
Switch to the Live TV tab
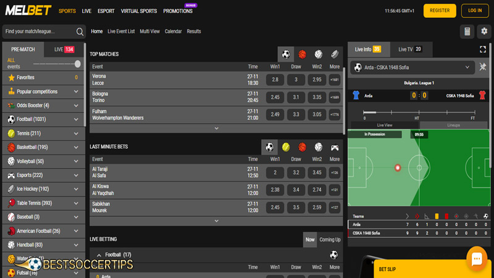(x=410, y=49)
